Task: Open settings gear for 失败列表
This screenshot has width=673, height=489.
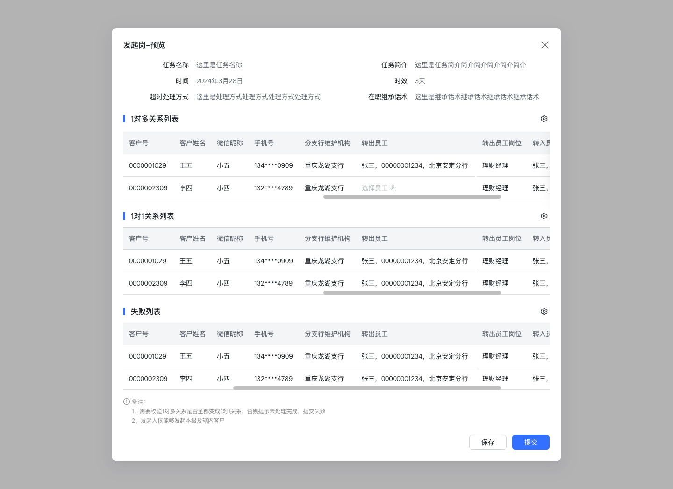Action: pos(544,311)
